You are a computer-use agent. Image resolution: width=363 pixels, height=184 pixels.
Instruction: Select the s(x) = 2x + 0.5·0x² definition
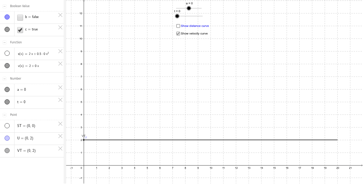coord(33,53)
